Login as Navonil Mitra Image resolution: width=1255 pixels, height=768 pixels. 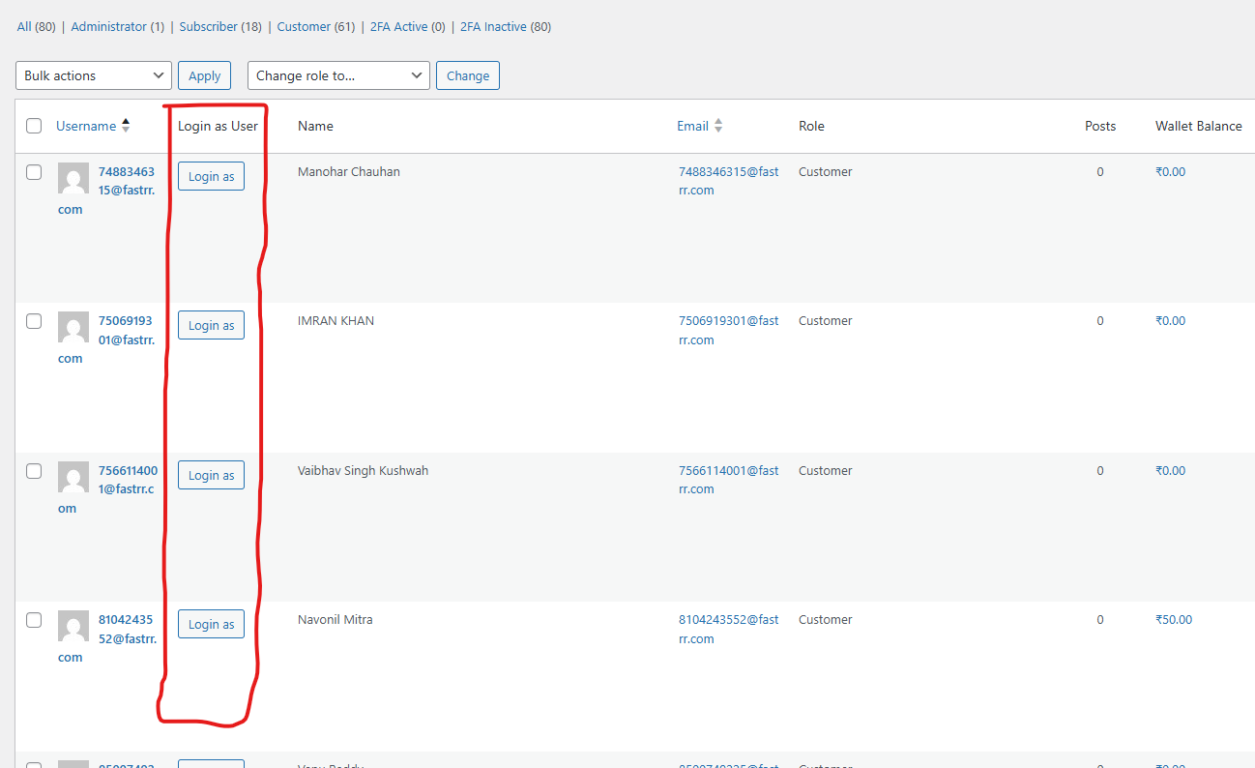(211, 624)
